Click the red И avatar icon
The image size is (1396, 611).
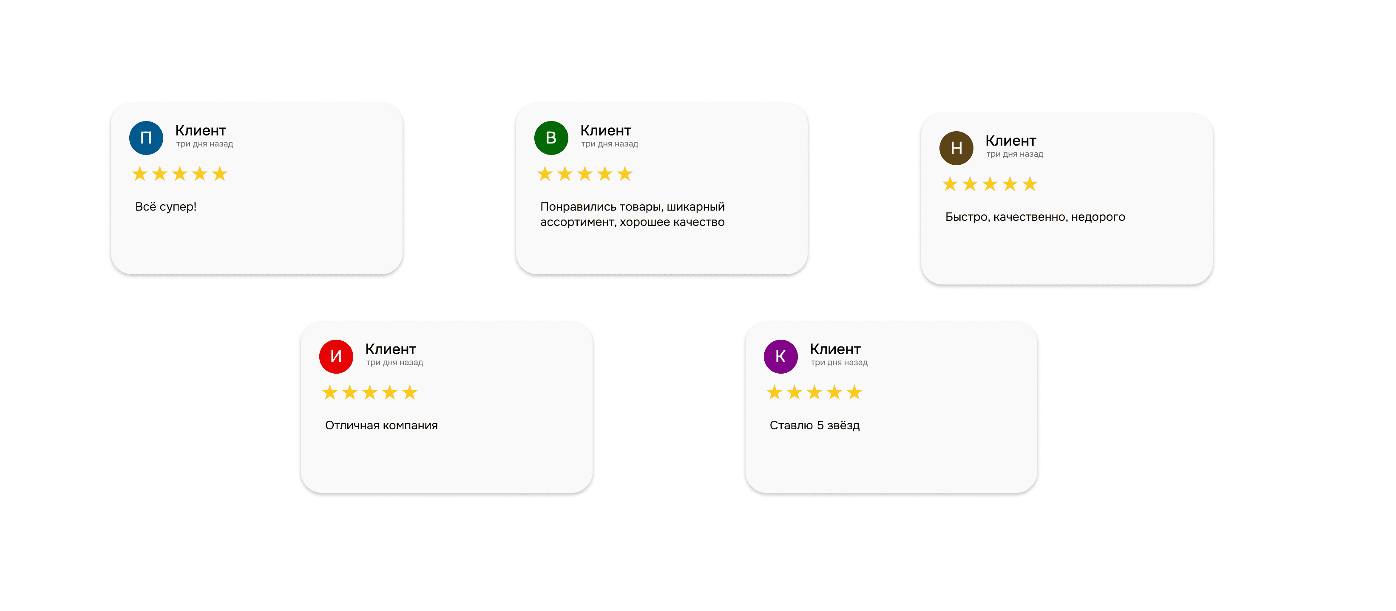coord(336,357)
